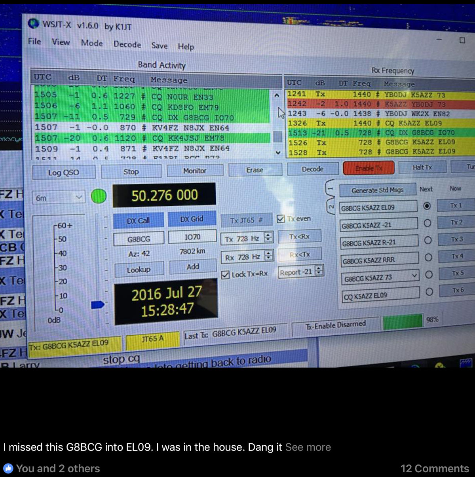The height and width of the screenshot is (477, 475).
Task: Click the G8BCG K5AZZ R-21 message field
Action: [380, 242]
